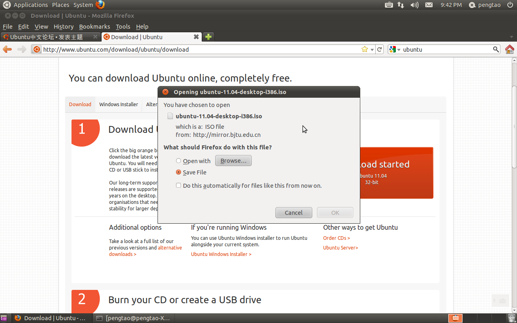Image resolution: width=517 pixels, height=323 pixels.
Task: Click the orange download started button
Action: 396,173
